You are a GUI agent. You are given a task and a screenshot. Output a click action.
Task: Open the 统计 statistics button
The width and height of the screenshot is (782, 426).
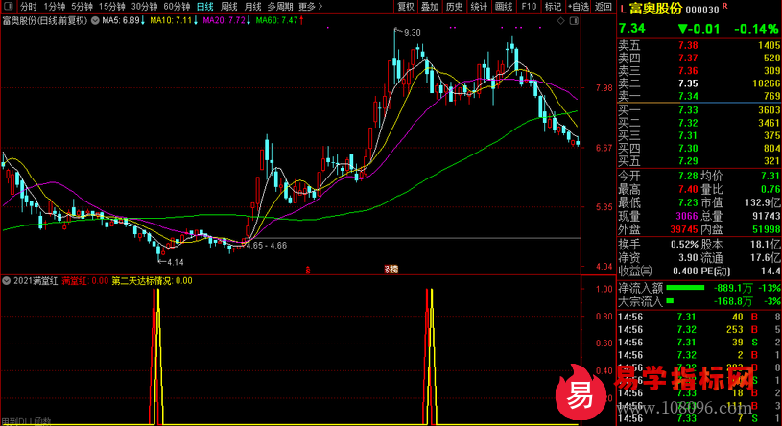[x=479, y=7]
